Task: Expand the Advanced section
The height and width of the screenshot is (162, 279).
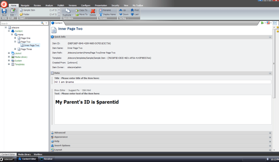Action: (270, 133)
